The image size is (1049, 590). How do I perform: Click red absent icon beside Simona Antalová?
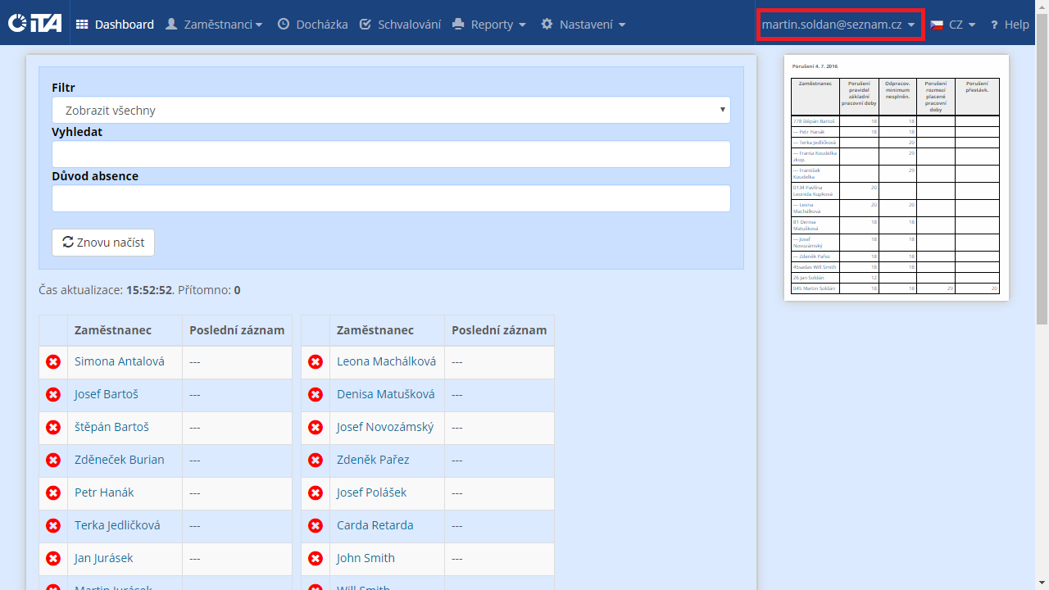[x=53, y=361]
